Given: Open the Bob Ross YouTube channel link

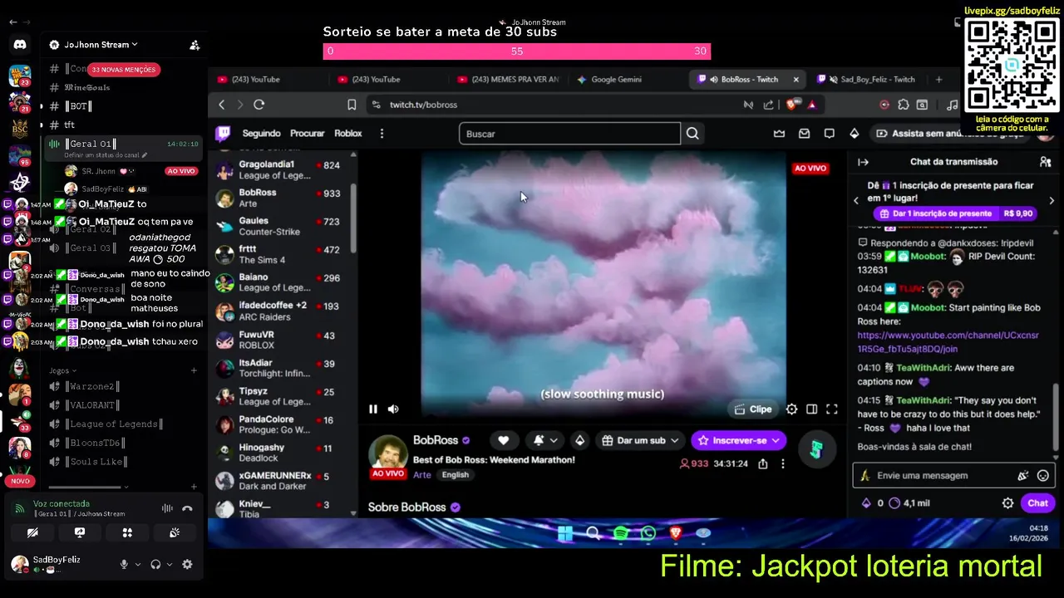Looking at the screenshot, I should (x=948, y=342).
